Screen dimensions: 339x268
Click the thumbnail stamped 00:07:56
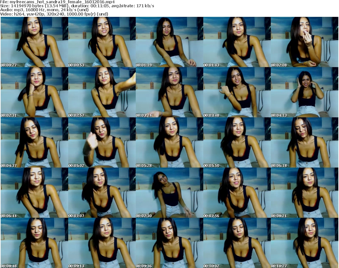(x=237, y=193)
